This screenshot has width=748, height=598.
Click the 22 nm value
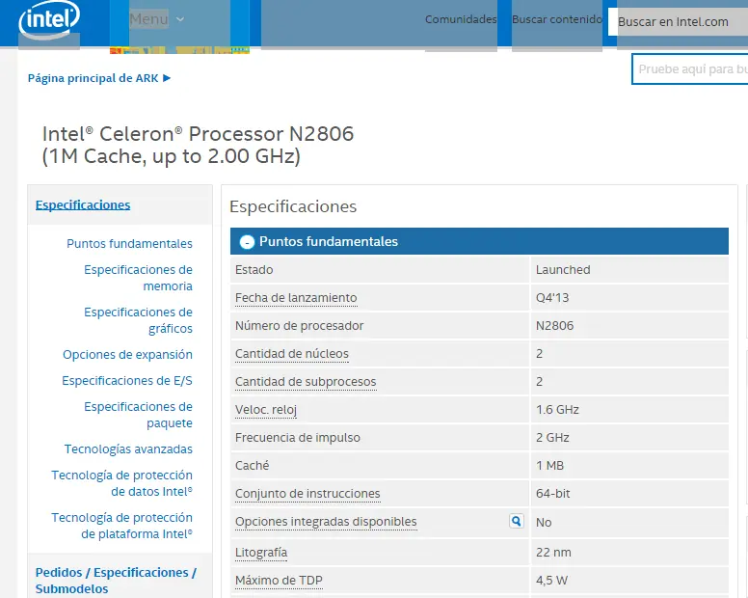[x=553, y=552]
